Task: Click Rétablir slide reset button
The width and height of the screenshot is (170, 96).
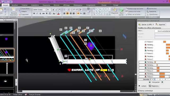Action: point(23,11)
